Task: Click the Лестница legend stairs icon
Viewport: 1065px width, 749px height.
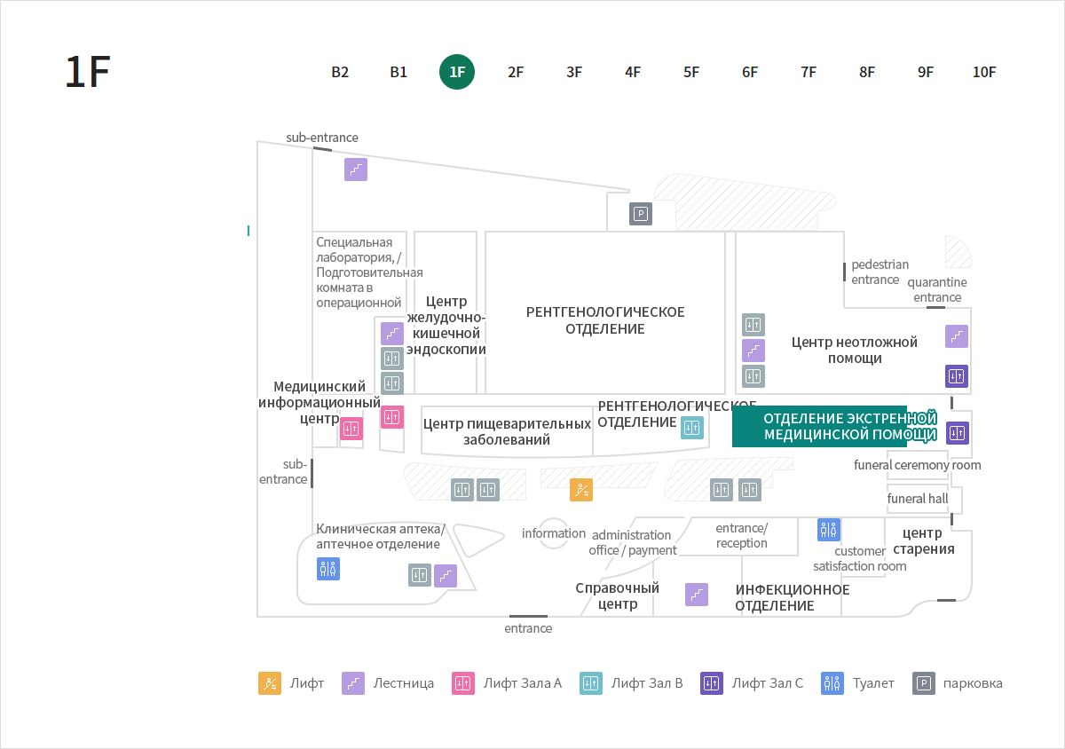Action: 353,683
